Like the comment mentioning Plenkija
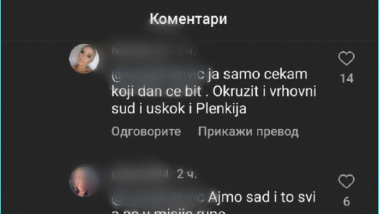Image resolution: width=379 pixels, height=214 pixels. pyautogui.click(x=346, y=58)
